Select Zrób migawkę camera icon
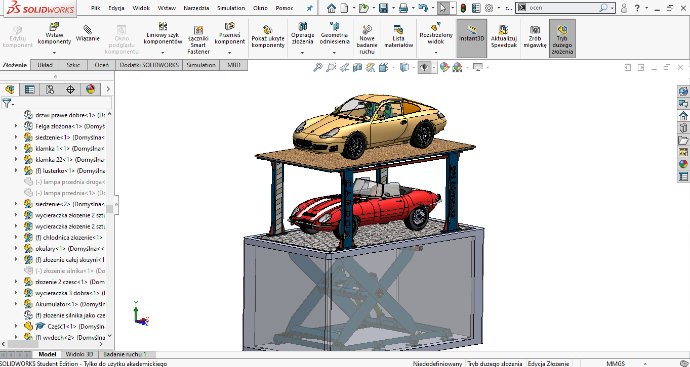This screenshot has width=690, height=367. (x=535, y=30)
